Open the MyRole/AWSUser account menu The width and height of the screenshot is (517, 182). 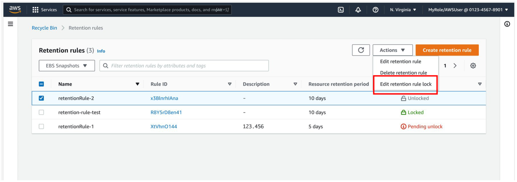tap(468, 10)
